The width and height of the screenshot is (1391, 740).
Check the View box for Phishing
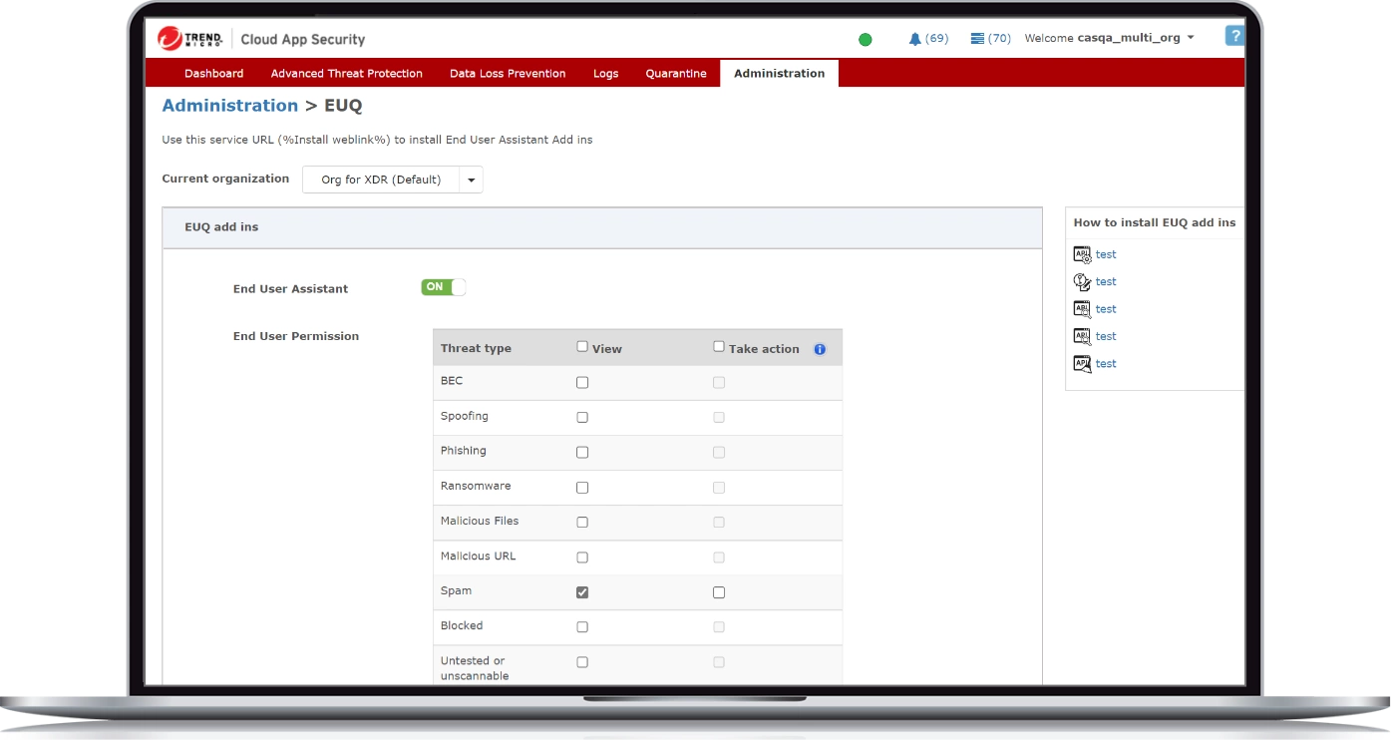tap(582, 453)
